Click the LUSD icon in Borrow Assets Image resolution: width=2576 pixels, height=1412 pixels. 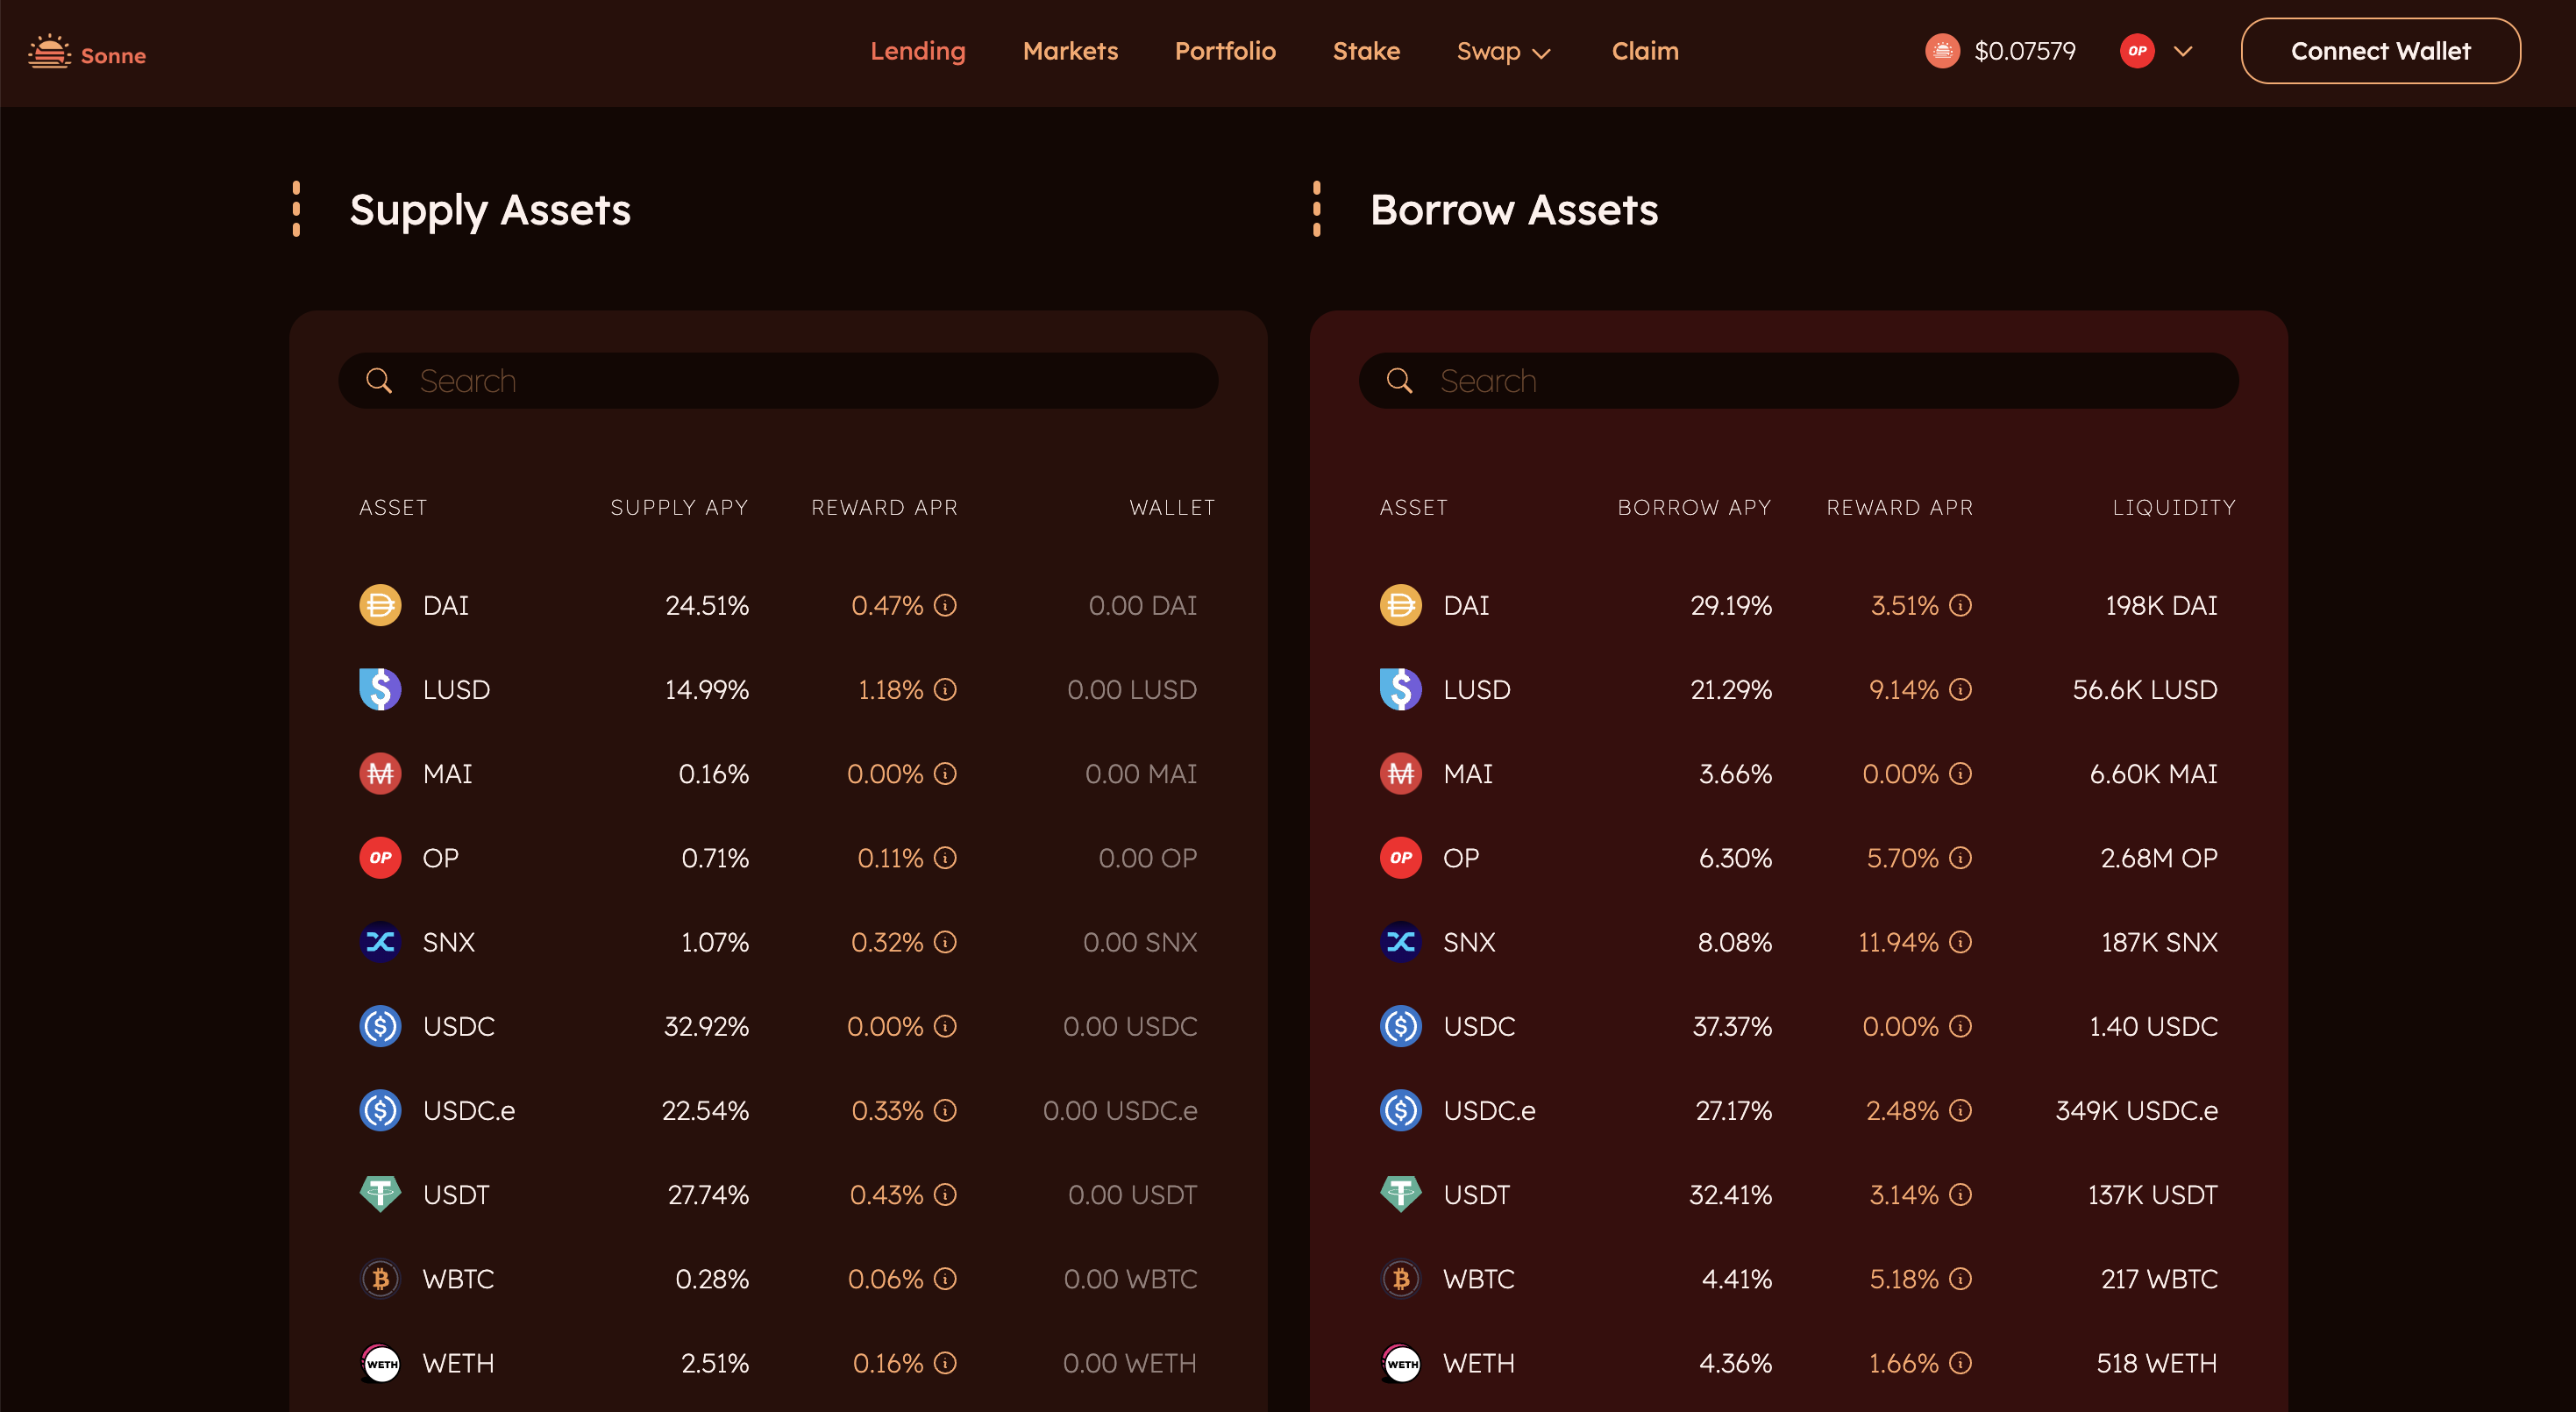pyautogui.click(x=1400, y=689)
